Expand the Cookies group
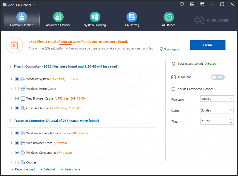The height and width of the screenshot is (176, 238). (x=11, y=162)
